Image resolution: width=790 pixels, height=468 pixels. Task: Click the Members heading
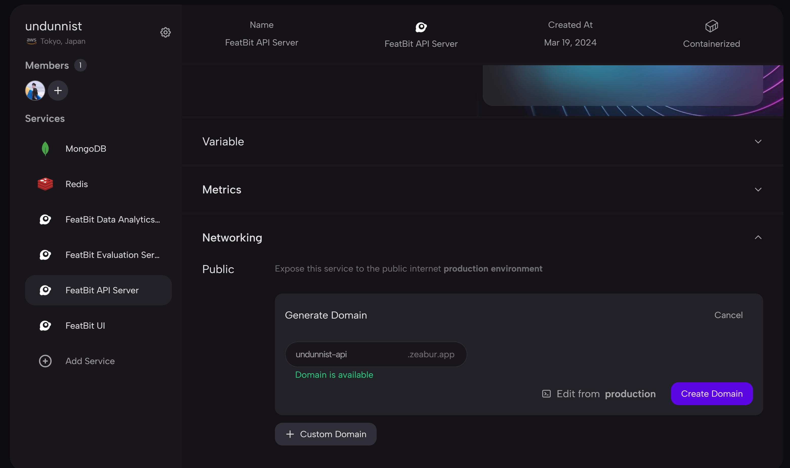point(47,65)
